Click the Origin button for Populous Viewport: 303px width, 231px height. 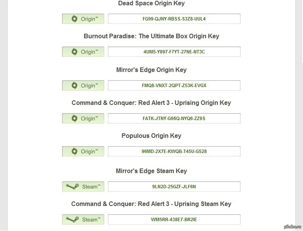[x=83, y=151]
